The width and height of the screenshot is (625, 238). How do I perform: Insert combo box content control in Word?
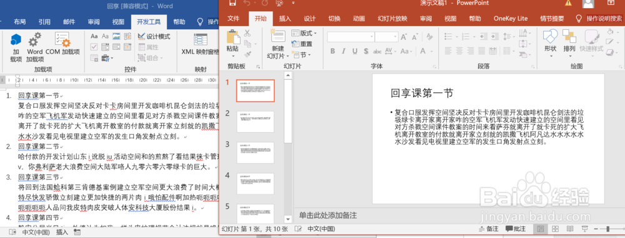105,47
